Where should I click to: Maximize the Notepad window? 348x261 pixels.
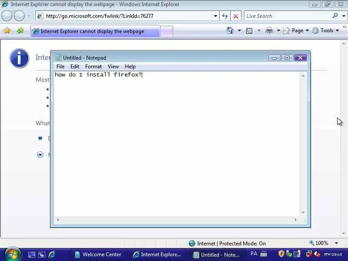pos(287,58)
